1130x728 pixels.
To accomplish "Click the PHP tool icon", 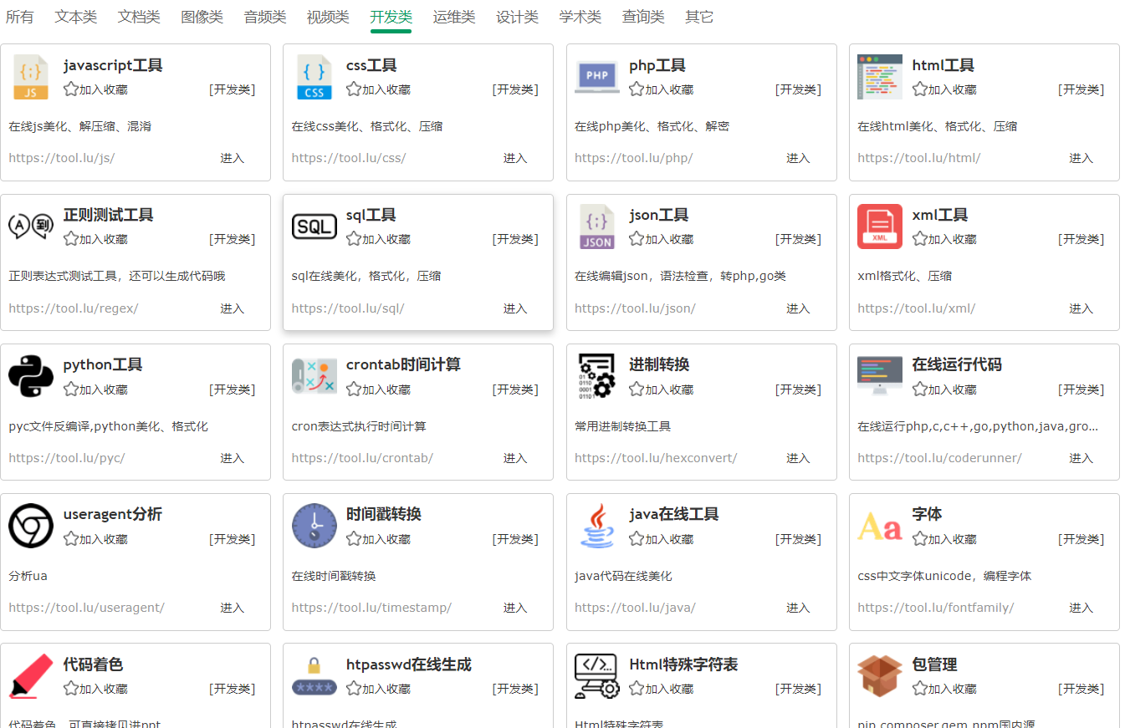I will tap(596, 76).
